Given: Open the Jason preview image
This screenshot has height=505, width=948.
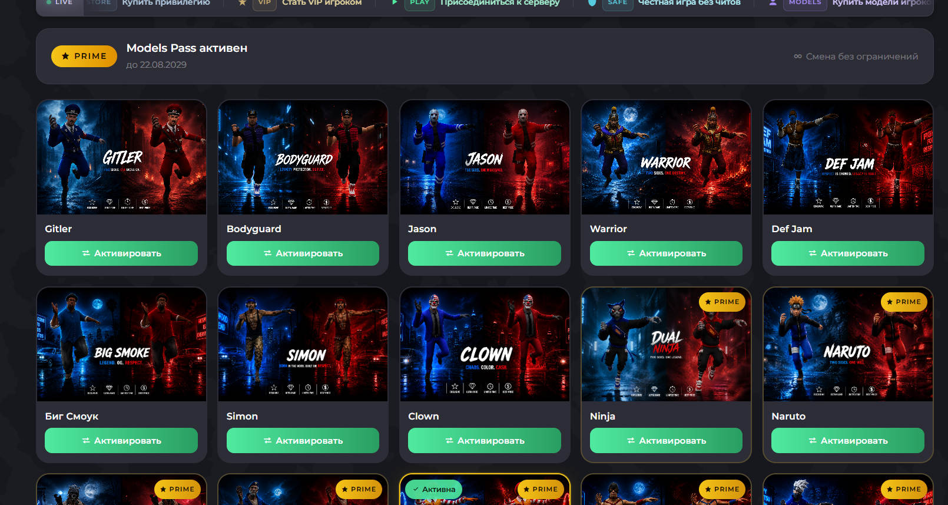Looking at the screenshot, I should point(485,157).
